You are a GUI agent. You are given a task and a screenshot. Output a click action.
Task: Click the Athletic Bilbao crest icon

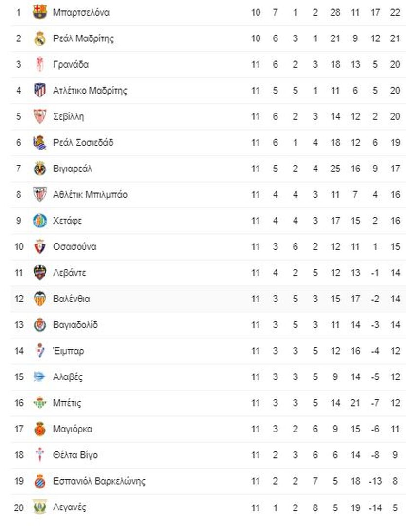(x=39, y=194)
